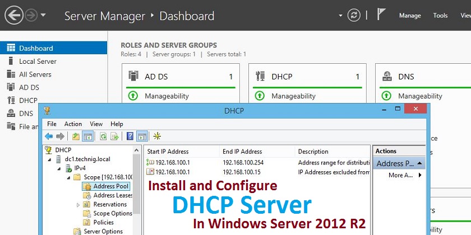The image size is (471, 235).
Task: Select Scope [192.168.100 folder in tree
Action: point(108,177)
